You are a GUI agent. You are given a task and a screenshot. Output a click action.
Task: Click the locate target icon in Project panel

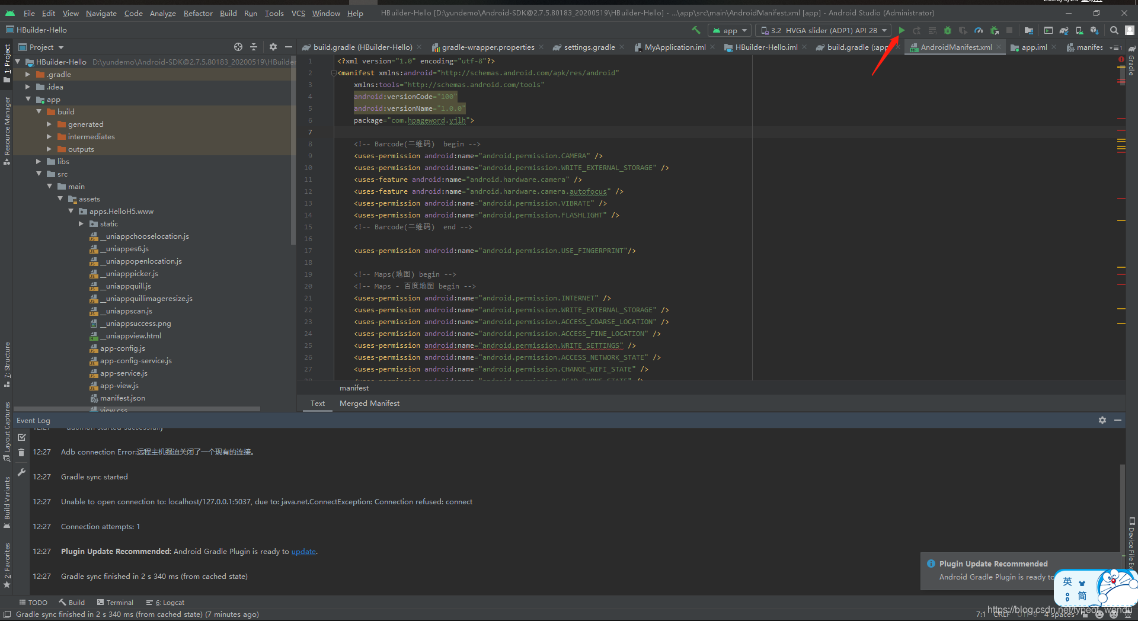pyautogui.click(x=238, y=47)
